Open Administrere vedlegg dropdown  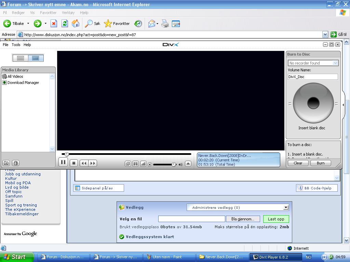pyautogui.click(x=238, y=207)
